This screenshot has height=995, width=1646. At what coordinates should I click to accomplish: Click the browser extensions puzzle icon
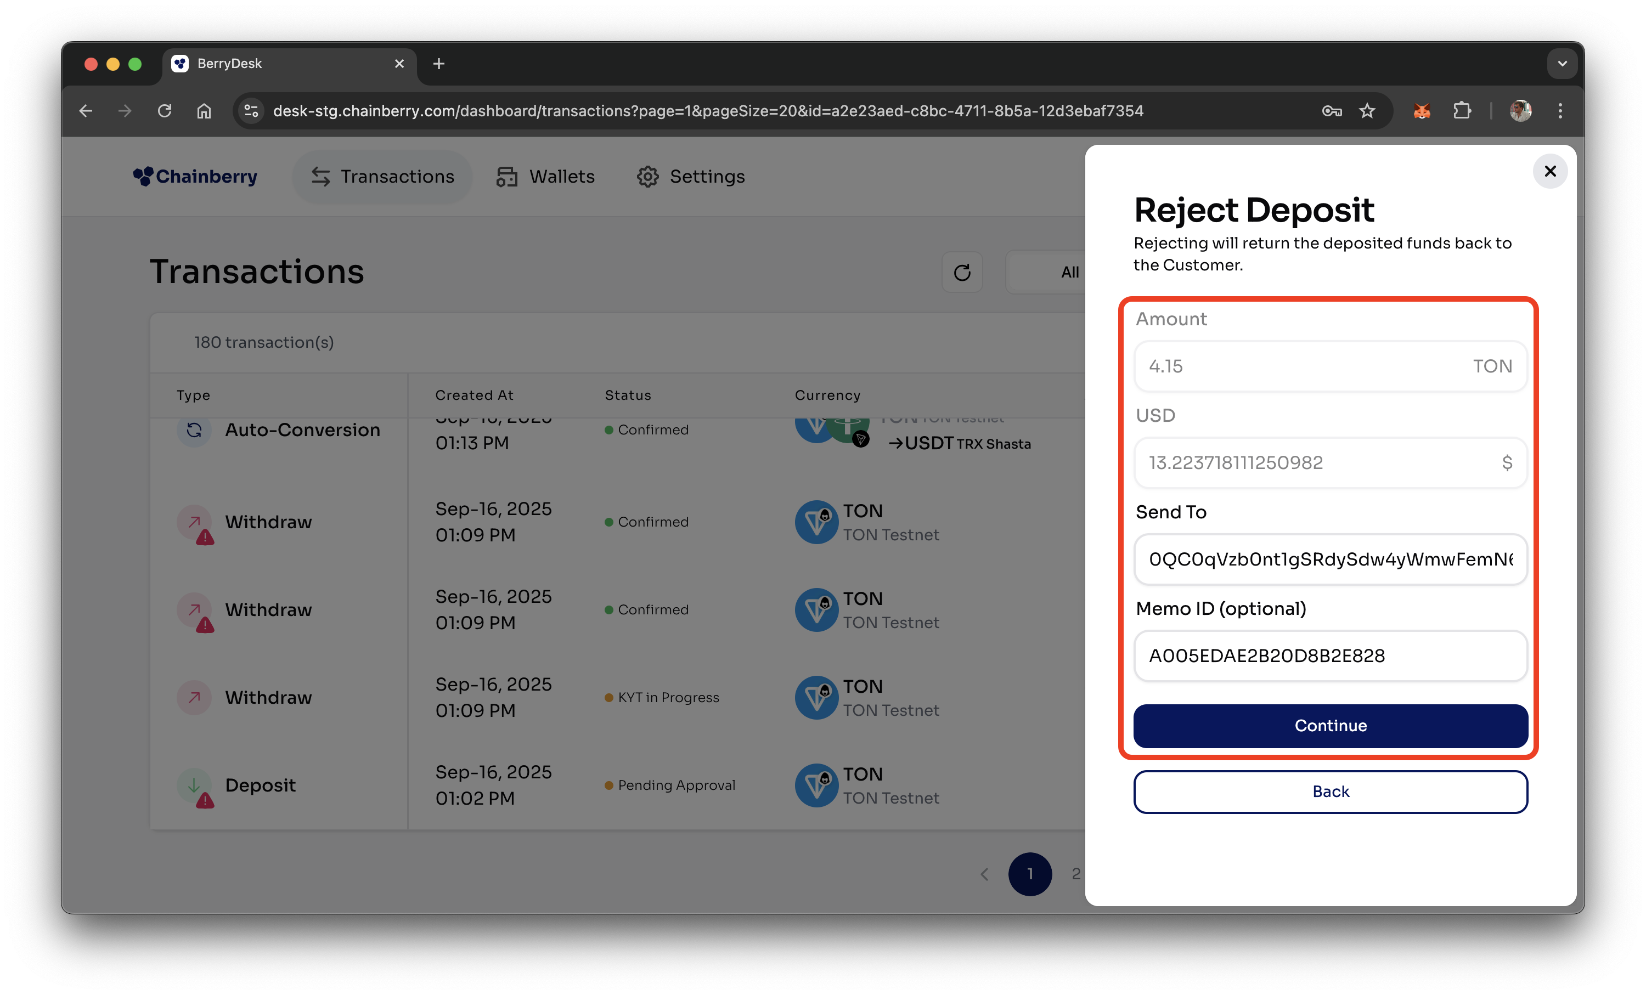[1462, 111]
